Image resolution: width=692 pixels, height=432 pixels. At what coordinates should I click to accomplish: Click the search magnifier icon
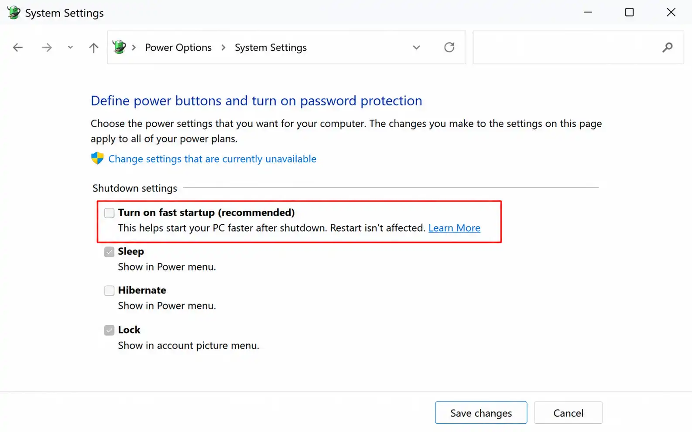pyautogui.click(x=668, y=47)
